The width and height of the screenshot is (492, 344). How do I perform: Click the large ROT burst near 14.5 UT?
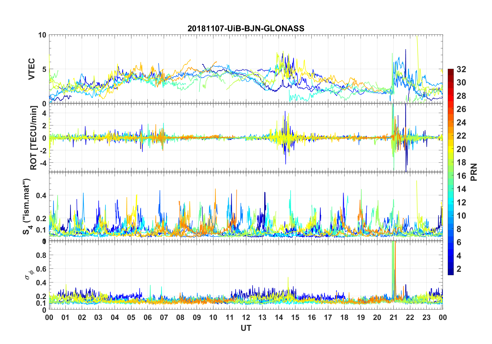(286, 138)
